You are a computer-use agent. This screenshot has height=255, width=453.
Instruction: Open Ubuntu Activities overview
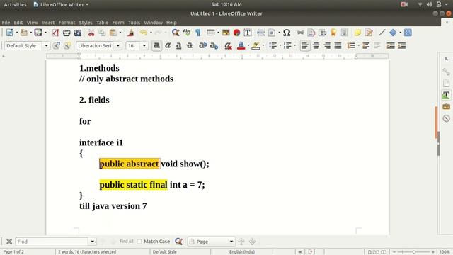tap(15, 5)
